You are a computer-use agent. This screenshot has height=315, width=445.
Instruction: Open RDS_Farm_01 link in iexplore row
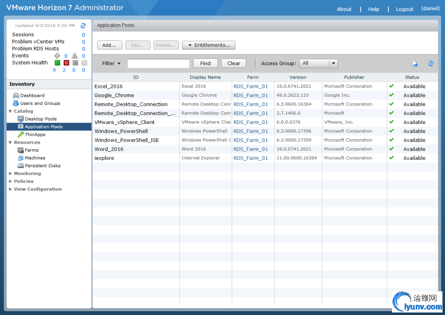click(251, 158)
